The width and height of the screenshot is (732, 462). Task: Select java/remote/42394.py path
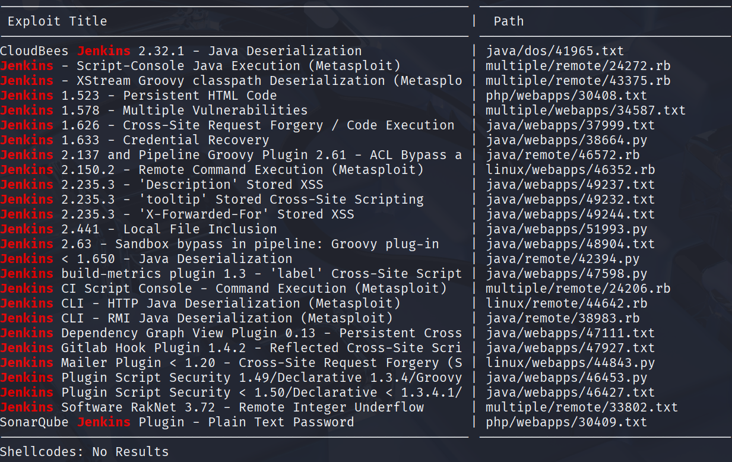tap(563, 259)
